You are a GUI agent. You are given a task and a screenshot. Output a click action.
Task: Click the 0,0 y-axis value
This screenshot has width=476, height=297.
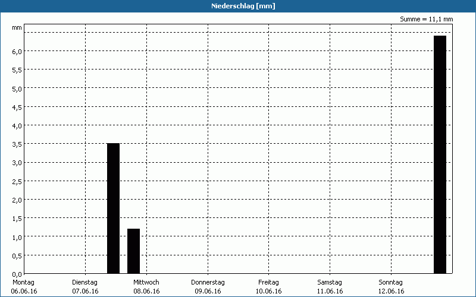coord(17,274)
